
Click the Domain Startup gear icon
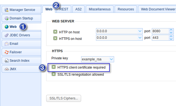(7, 18)
